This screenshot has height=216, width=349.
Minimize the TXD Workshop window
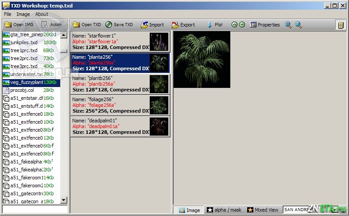(327, 6)
